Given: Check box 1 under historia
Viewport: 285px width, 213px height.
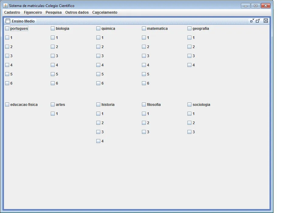Looking at the screenshot, I should (x=98, y=113).
